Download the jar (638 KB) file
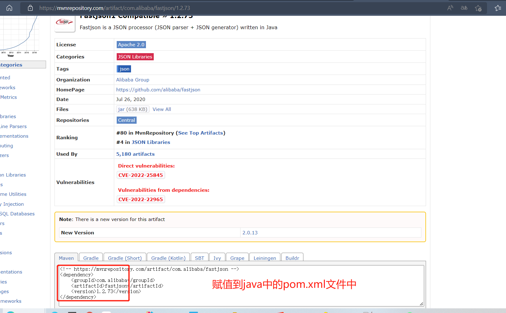 pos(133,109)
